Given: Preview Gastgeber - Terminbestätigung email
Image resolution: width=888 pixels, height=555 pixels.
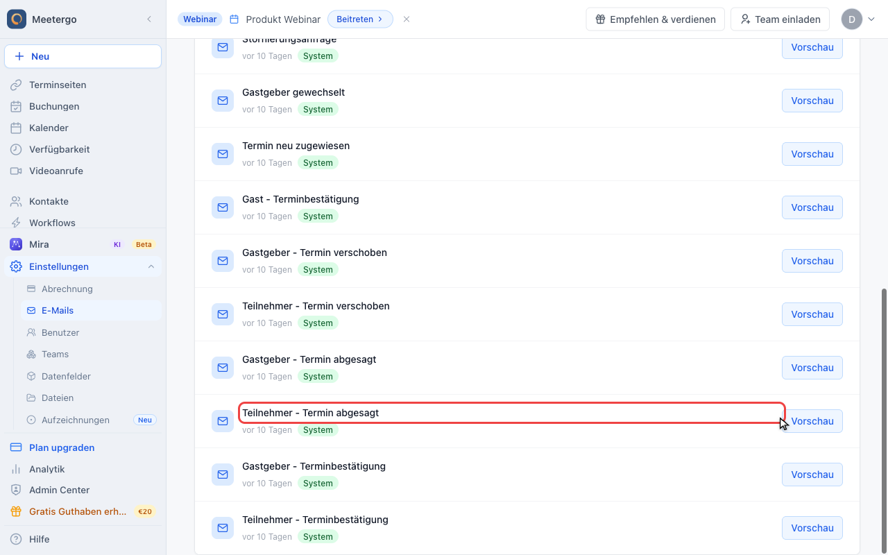Looking at the screenshot, I should coord(812,475).
